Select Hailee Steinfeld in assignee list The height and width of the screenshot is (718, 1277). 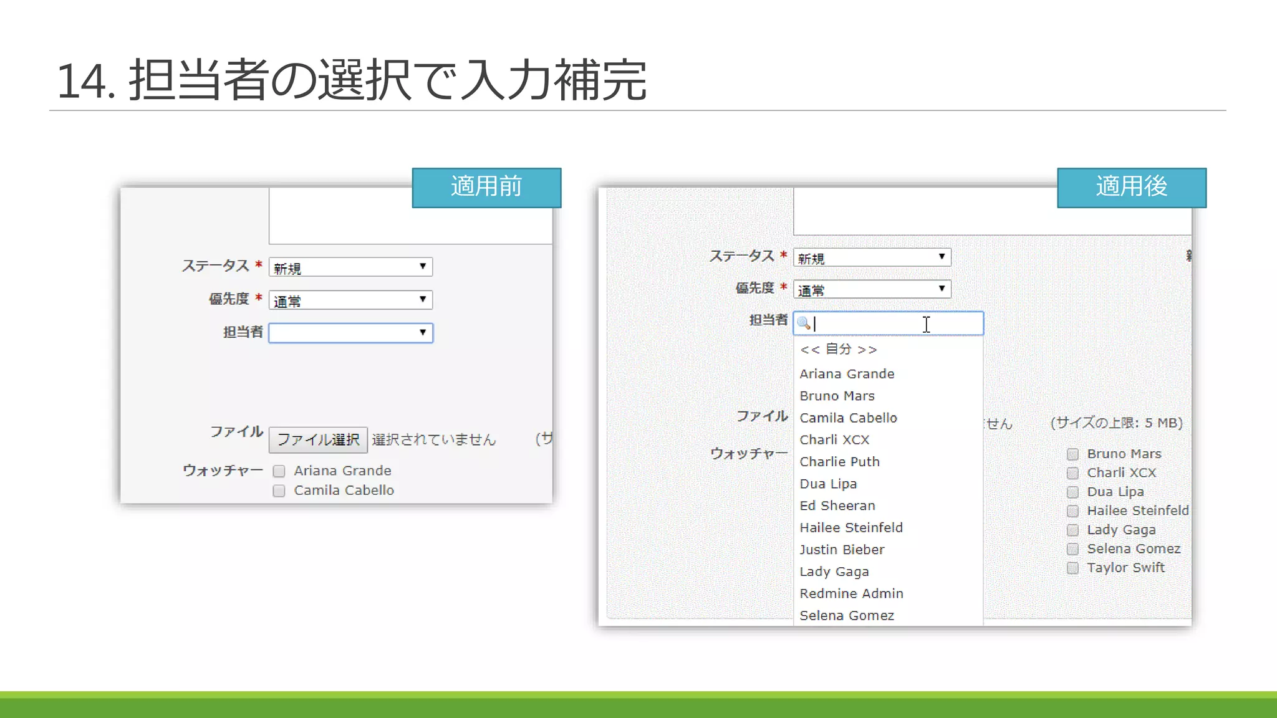[x=888, y=528]
